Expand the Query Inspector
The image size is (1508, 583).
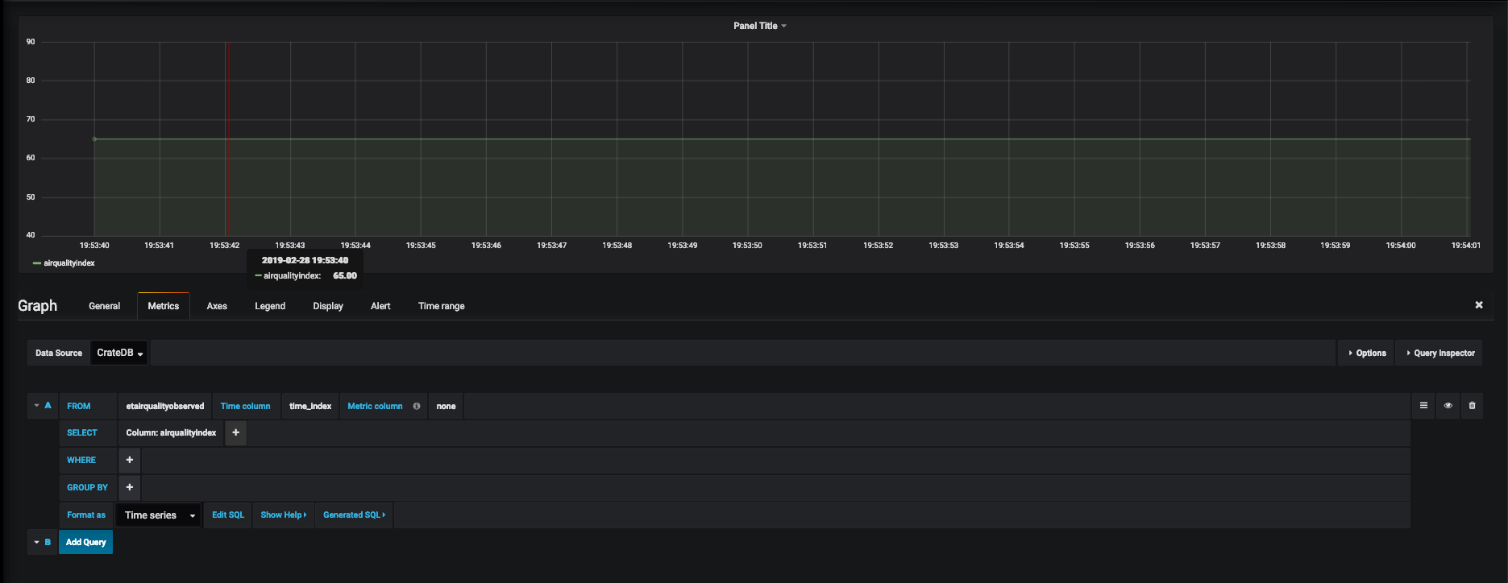click(x=1439, y=353)
